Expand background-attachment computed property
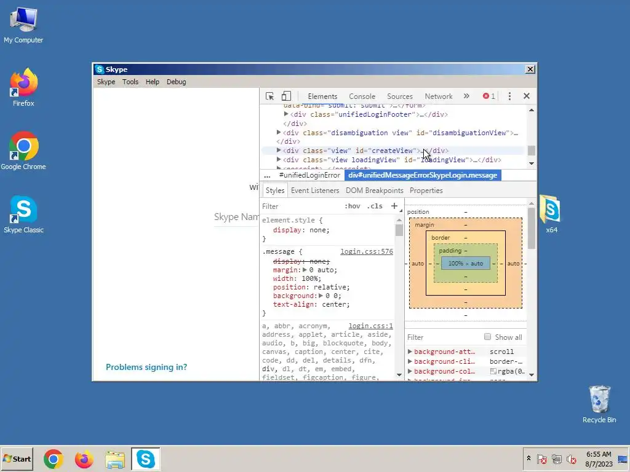 point(410,352)
